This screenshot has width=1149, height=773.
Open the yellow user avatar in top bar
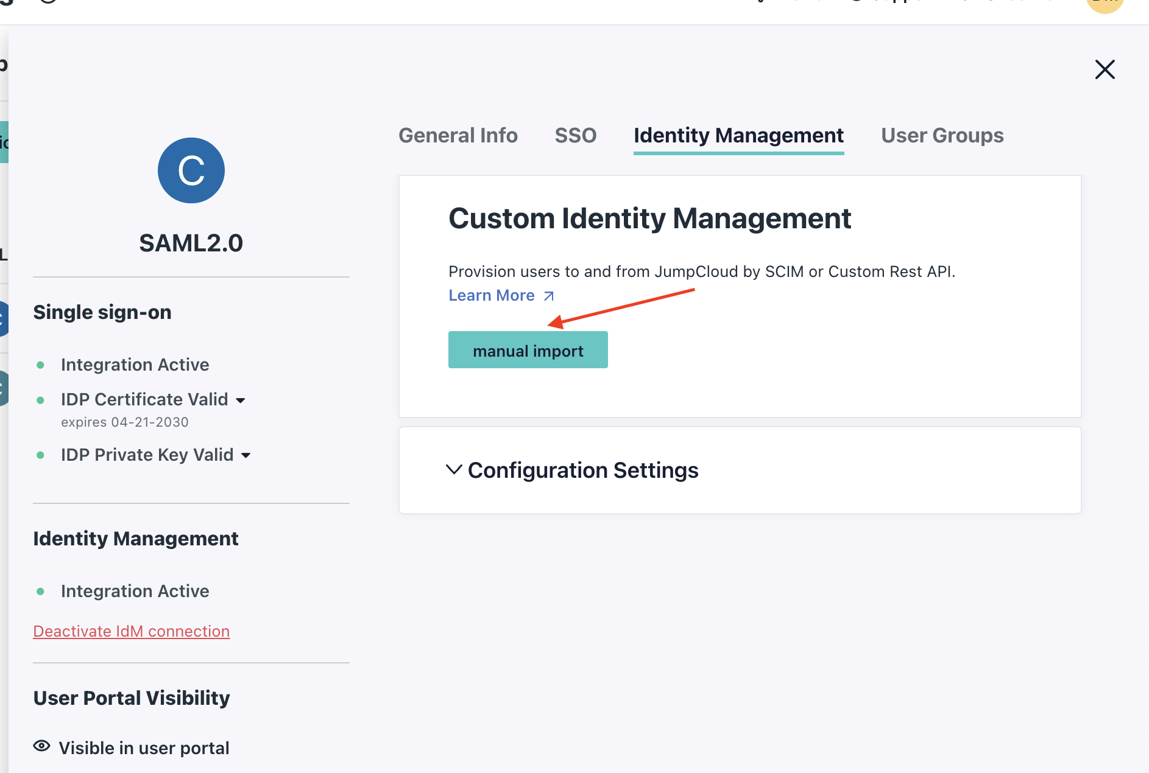pyautogui.click(x=1104, y=4)
